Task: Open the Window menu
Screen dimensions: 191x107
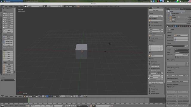Action: click(x=16, y=6)
